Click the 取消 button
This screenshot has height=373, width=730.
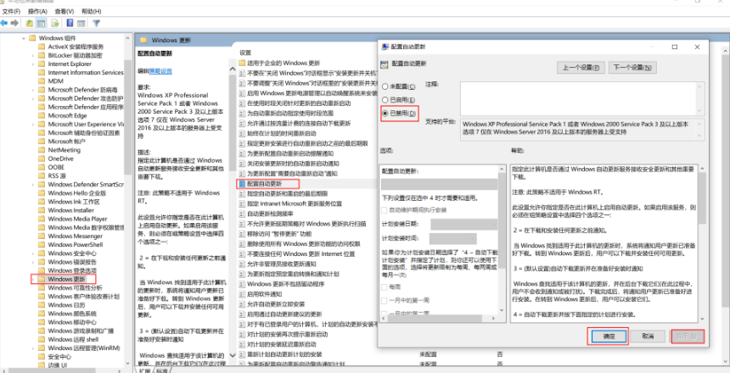point(648,336)
